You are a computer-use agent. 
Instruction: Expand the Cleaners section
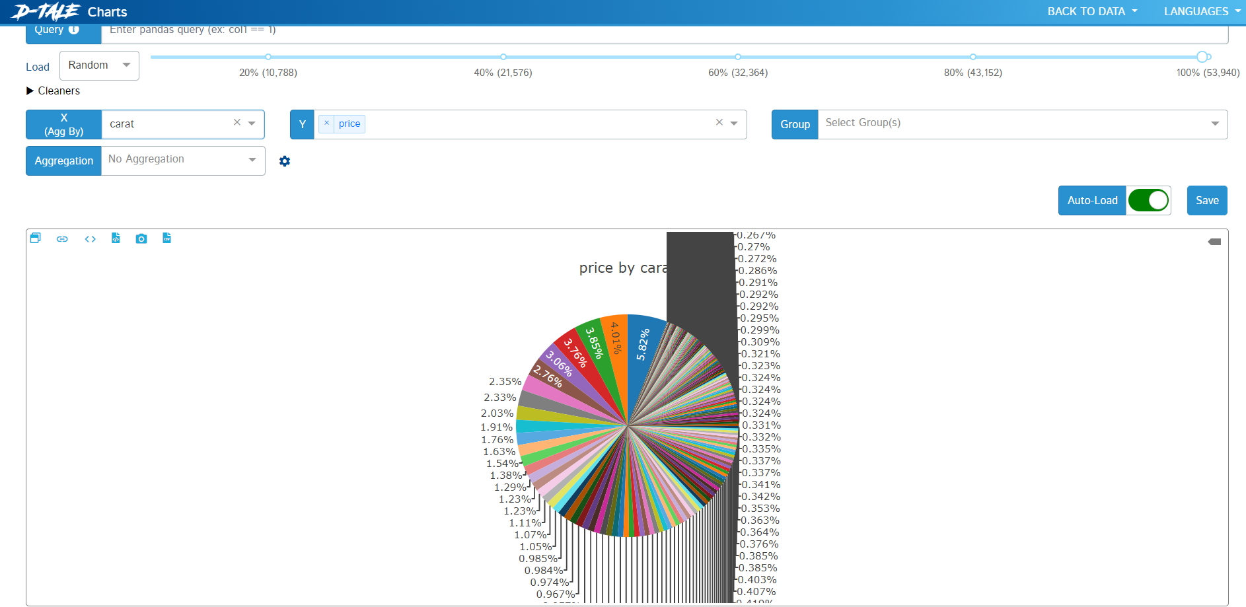tap(53, 91)
